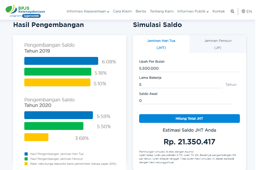The image size is (256, 170).
Task: Click the globe language icon
Action: click(243, 11)
